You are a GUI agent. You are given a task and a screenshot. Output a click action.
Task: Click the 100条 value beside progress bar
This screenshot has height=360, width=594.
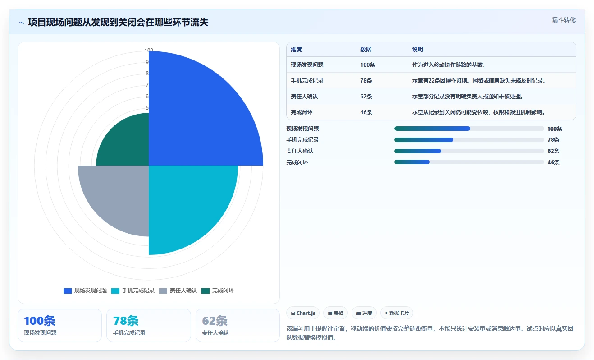coord(555,129)
